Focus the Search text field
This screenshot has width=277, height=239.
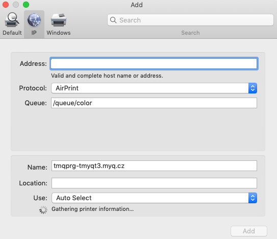point(190,20)
